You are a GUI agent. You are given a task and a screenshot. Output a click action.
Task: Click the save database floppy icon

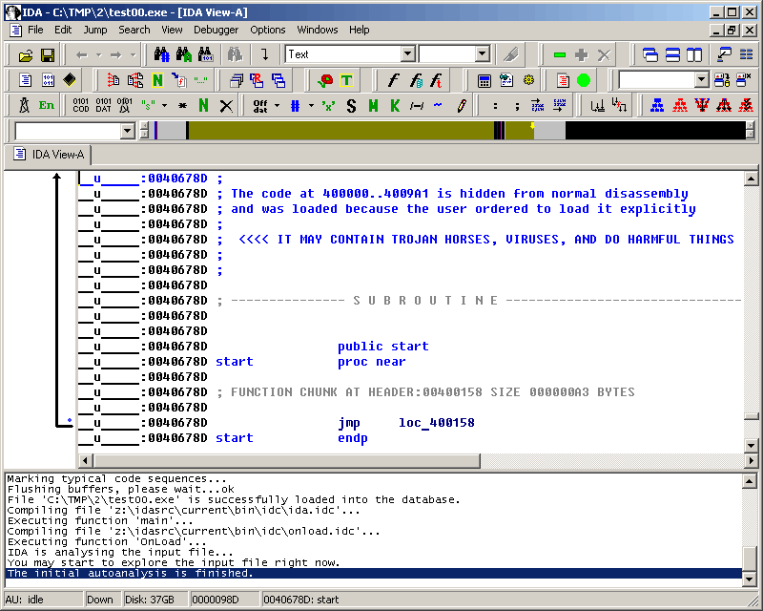tap(47, 55)
